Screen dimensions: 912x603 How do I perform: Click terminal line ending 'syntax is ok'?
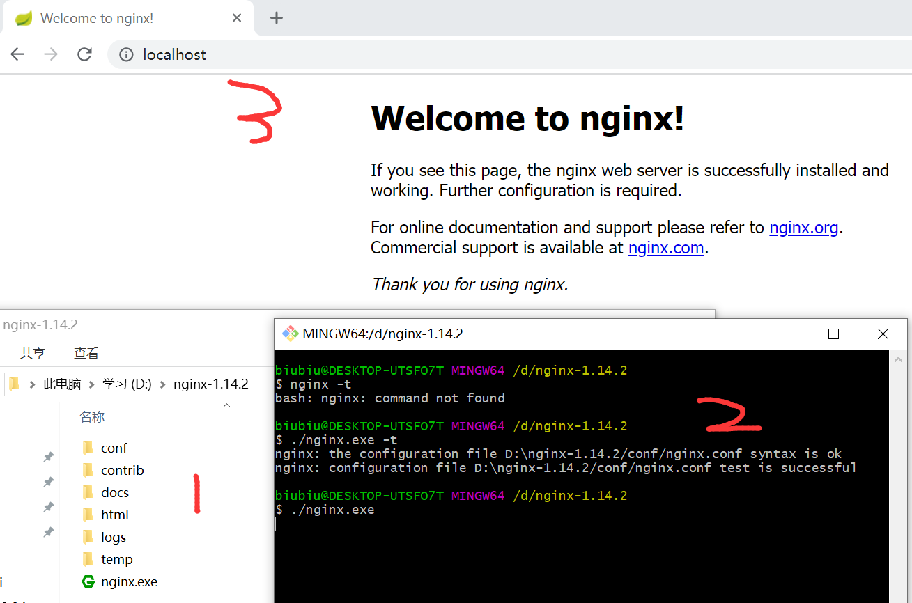pos(559,454)
